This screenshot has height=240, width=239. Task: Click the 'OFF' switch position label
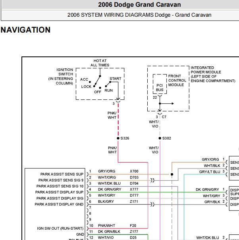click(98, 92)
